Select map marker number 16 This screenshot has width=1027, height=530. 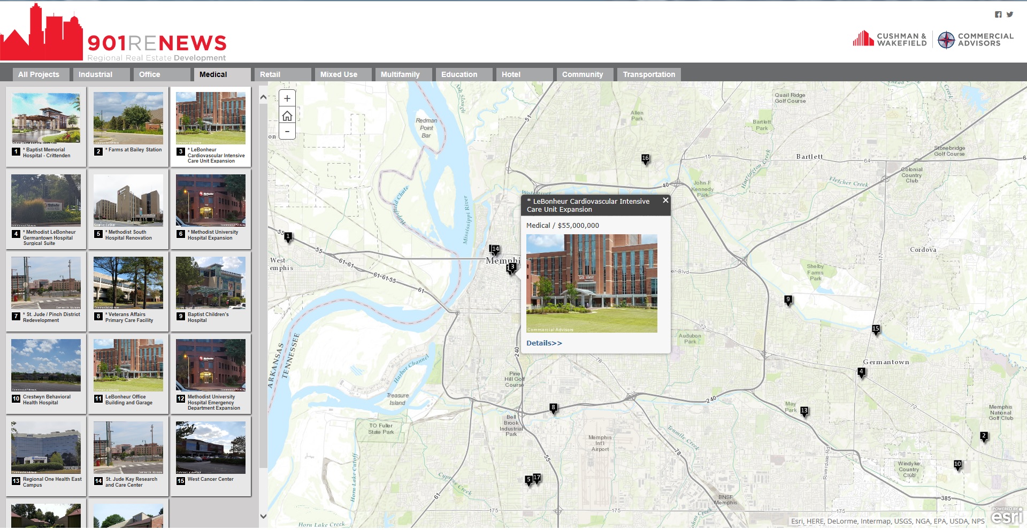[645, 158]
